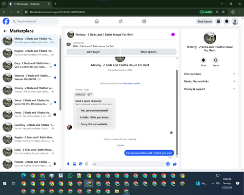Open Angela's conversation in the list

(x=29, y=139)
